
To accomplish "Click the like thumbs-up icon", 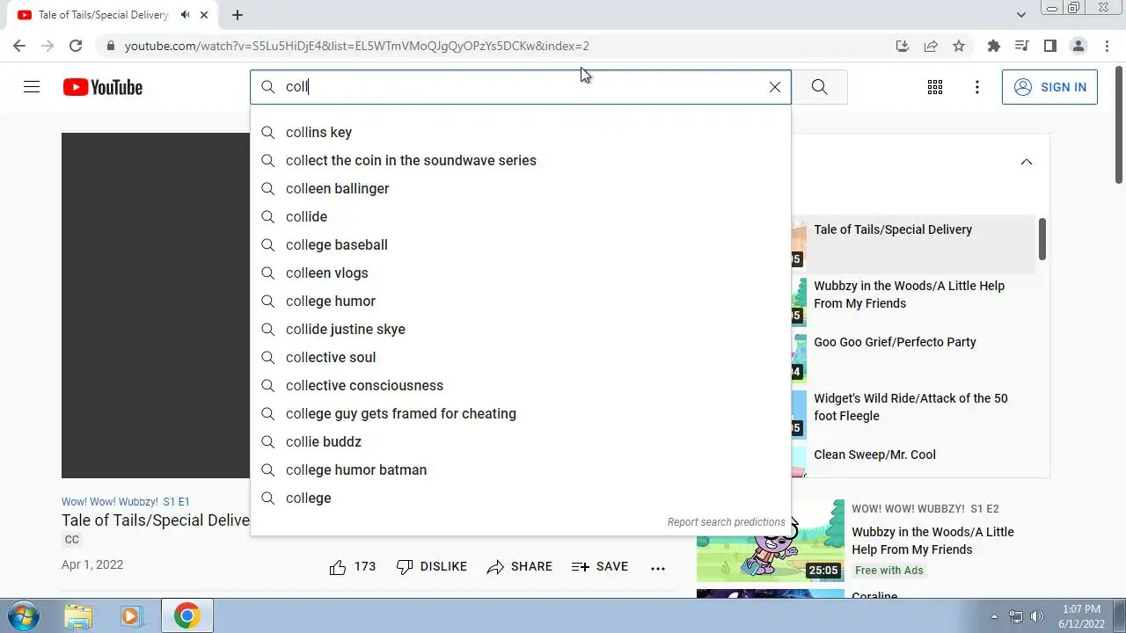I will [338, 567].
